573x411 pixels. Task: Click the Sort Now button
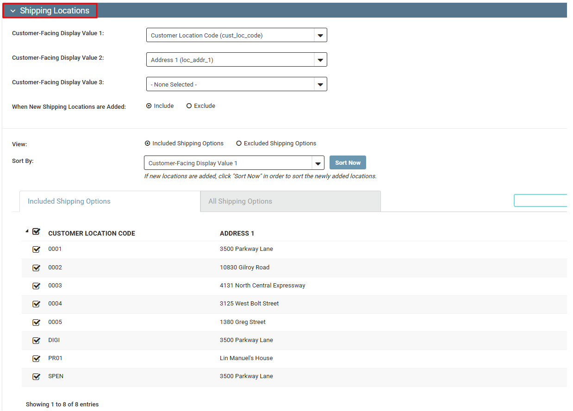[x=348, y=162]
